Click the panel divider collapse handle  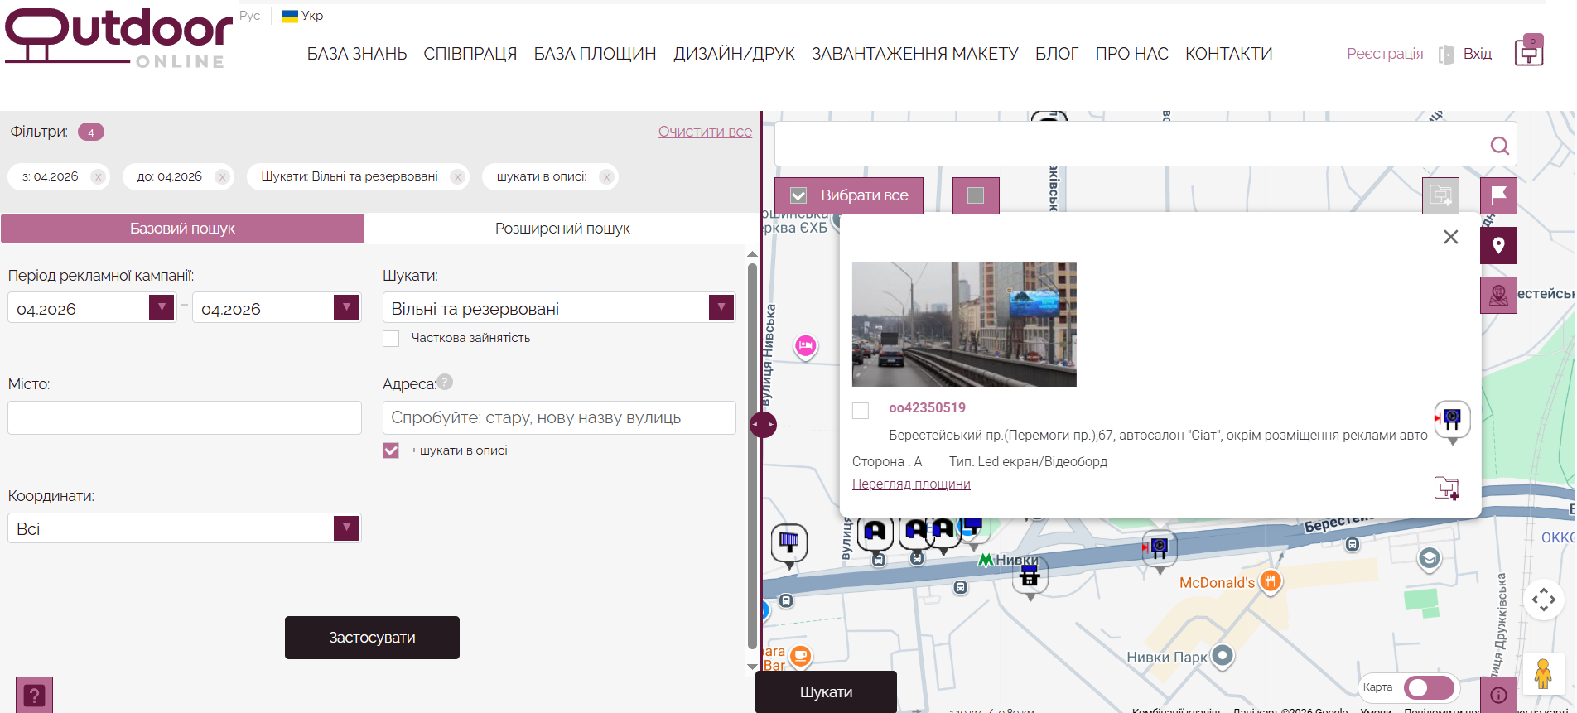point(763,425)
